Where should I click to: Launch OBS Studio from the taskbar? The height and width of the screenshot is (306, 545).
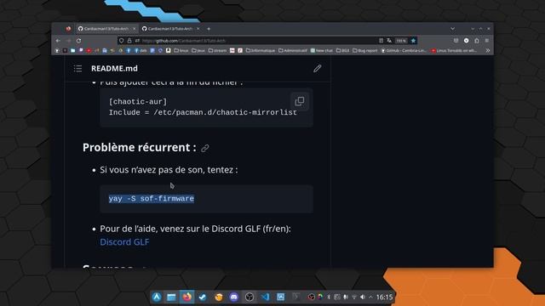tap(250, 297)
